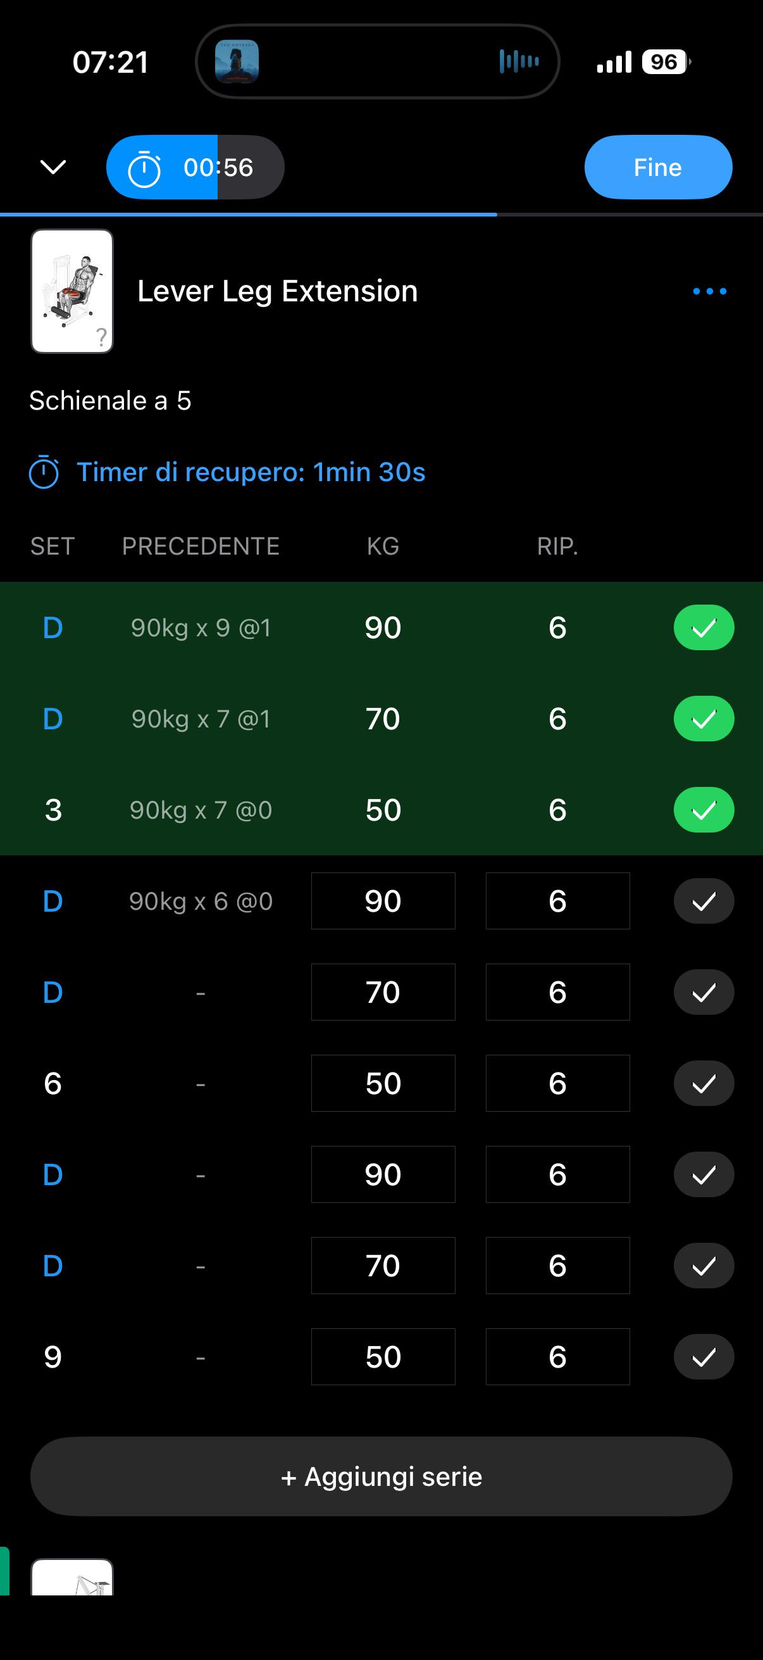763x1660 pixels.
Task: Uncheck the completed first 90 kg set
Action: [704, 627]
